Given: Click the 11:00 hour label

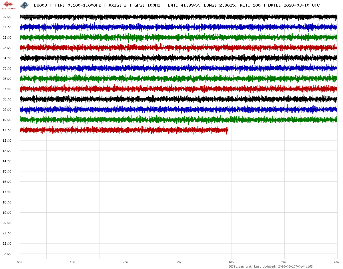Looking at the screenshot, I should tap(7, 130).
